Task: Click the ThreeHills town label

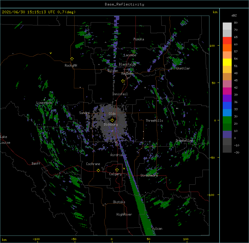Action: 154,121
